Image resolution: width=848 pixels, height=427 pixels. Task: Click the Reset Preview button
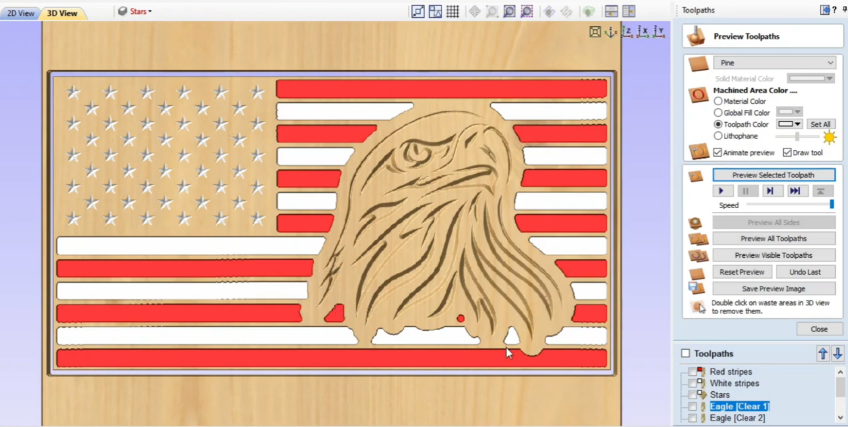[x=742, y=272]
